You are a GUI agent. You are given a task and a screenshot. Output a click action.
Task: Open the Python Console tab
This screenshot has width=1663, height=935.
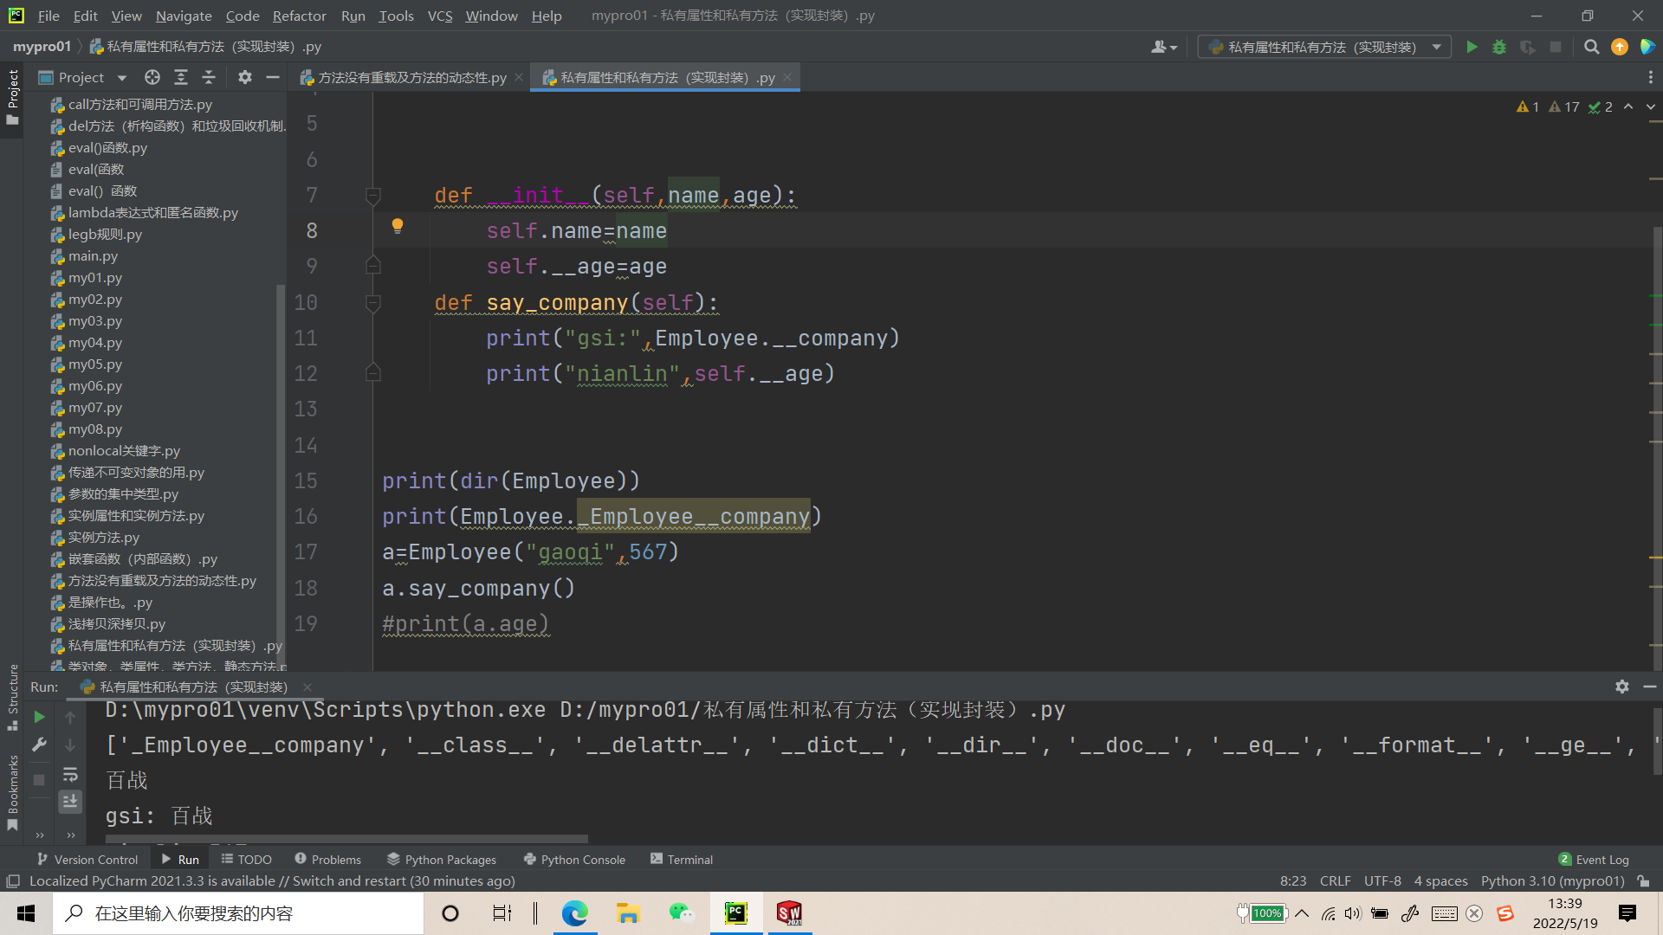(574, 860)
